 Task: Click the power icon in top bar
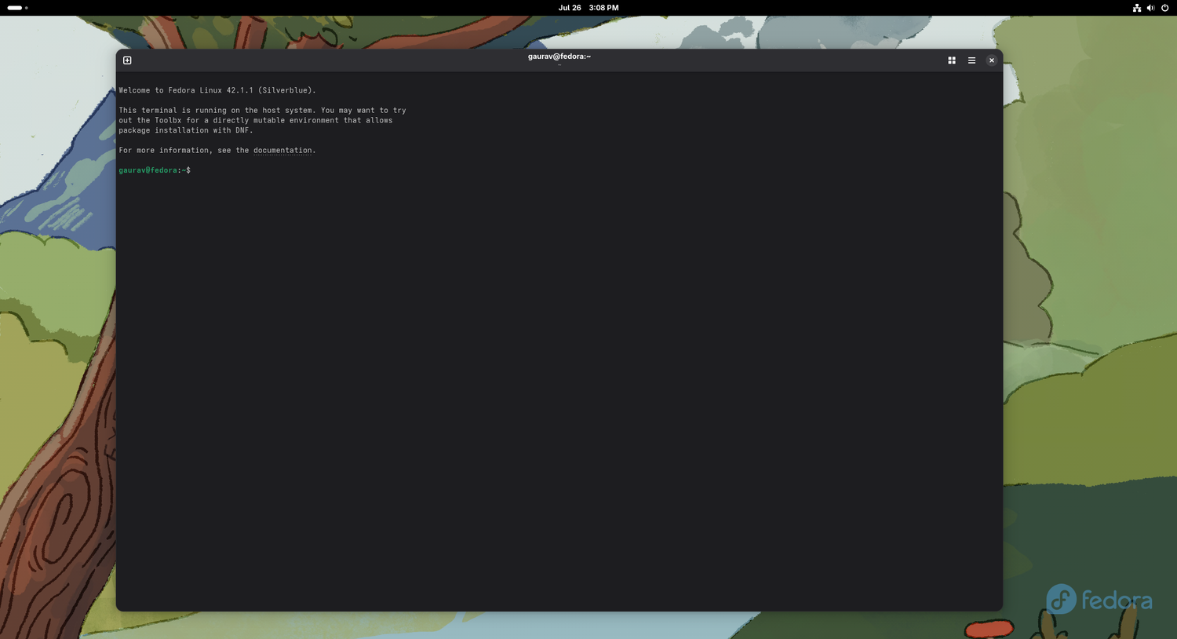[x=1164, y=8]
